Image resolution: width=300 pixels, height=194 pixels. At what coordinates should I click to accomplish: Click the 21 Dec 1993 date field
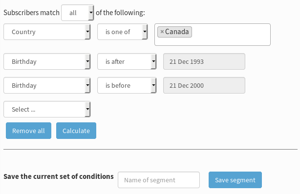tap(204, 61)
